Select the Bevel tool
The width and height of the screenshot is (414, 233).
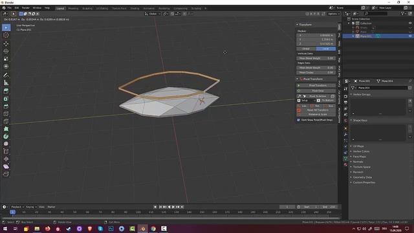tap(6, 106)
